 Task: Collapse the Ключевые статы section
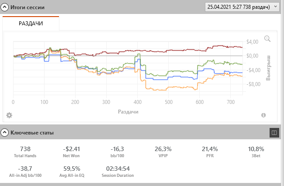click(5, 132)
